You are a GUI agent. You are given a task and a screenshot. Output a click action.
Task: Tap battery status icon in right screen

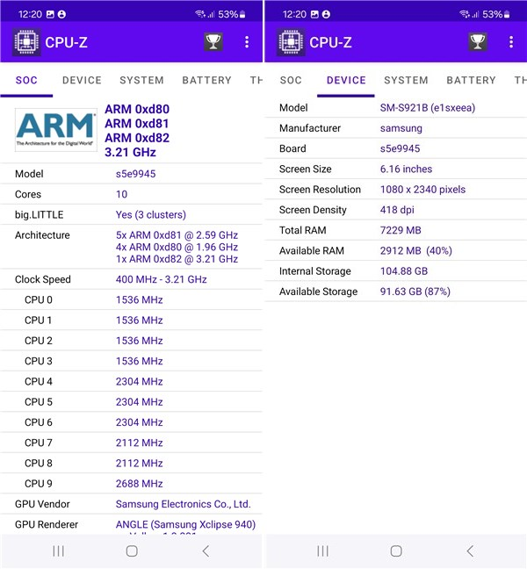coord(507,14)
